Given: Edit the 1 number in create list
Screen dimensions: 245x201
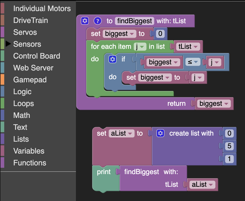Looking at the screenshot, I should tap(229, 159).
